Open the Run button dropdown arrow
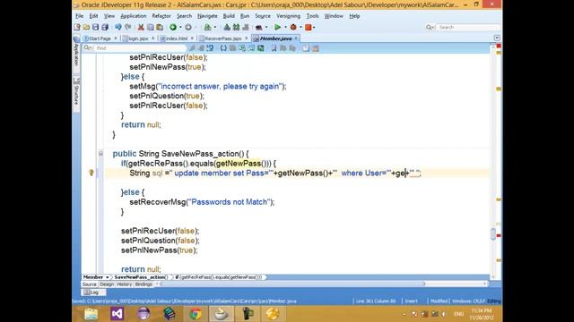Image resolution: width=574 pixels, height=322 pixels. [x=285, y=27]
